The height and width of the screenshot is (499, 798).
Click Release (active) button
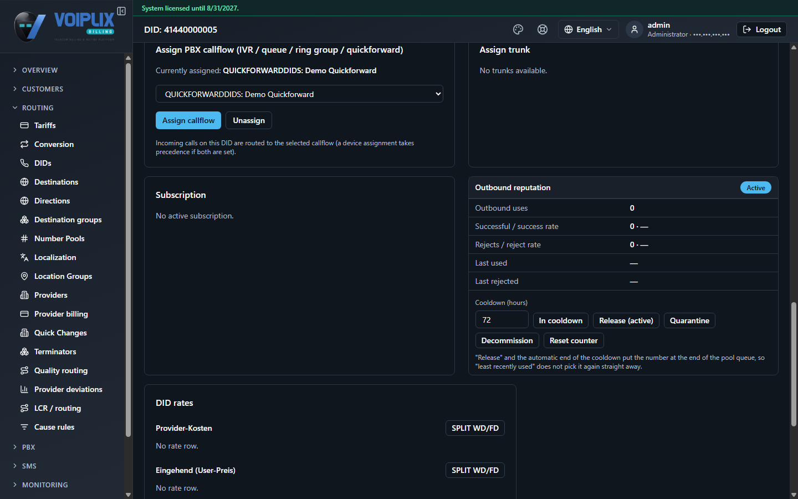pos(626,320)
